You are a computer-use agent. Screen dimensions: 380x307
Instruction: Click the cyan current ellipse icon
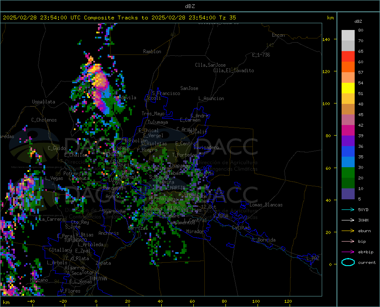tap(348, 262)
